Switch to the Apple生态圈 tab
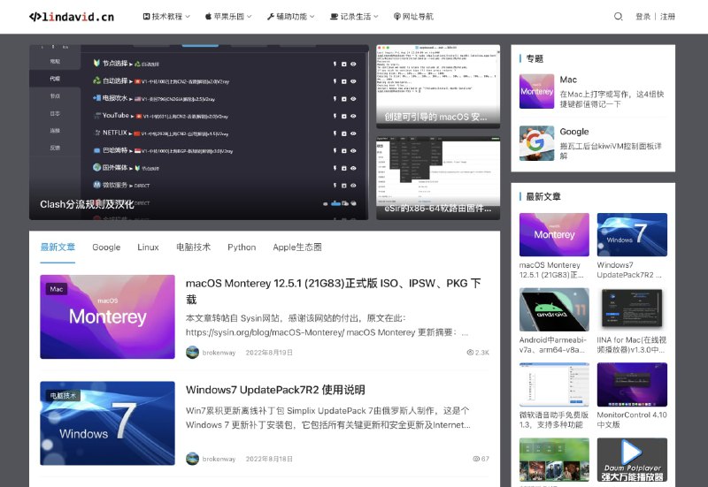Viewport: 708px width, 487px height. 297,247
